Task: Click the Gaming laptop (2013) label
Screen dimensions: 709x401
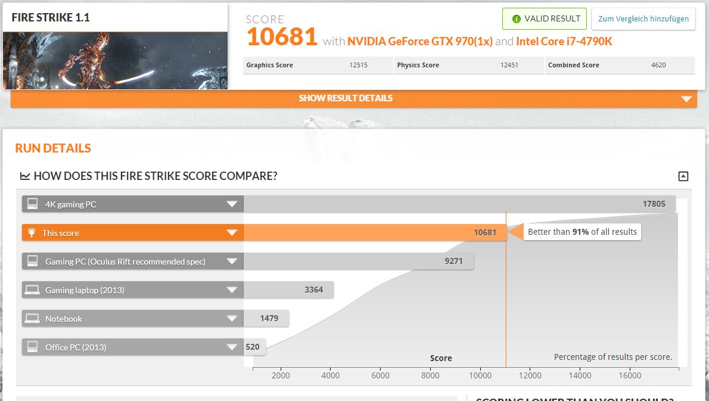Action: [x=85, y=290]
